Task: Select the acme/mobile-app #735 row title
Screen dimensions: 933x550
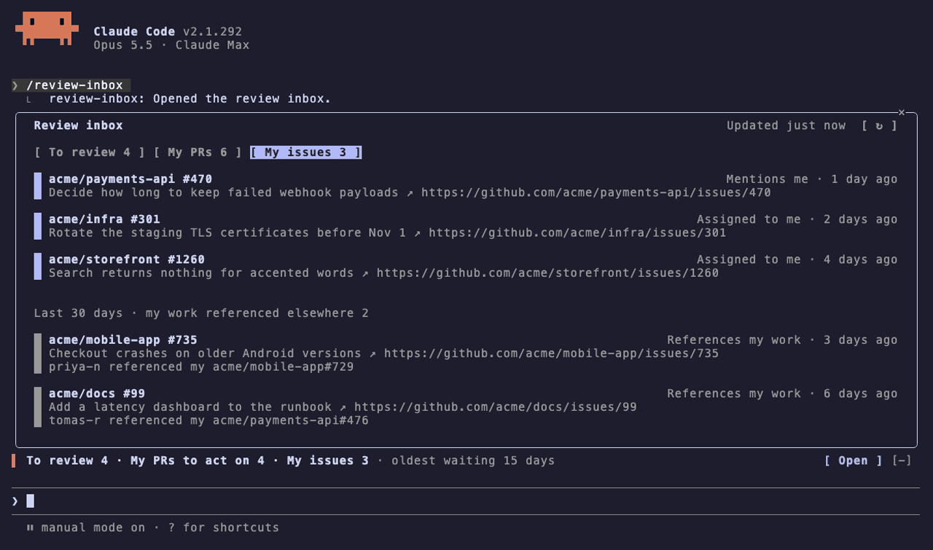Action: (123, 340)
